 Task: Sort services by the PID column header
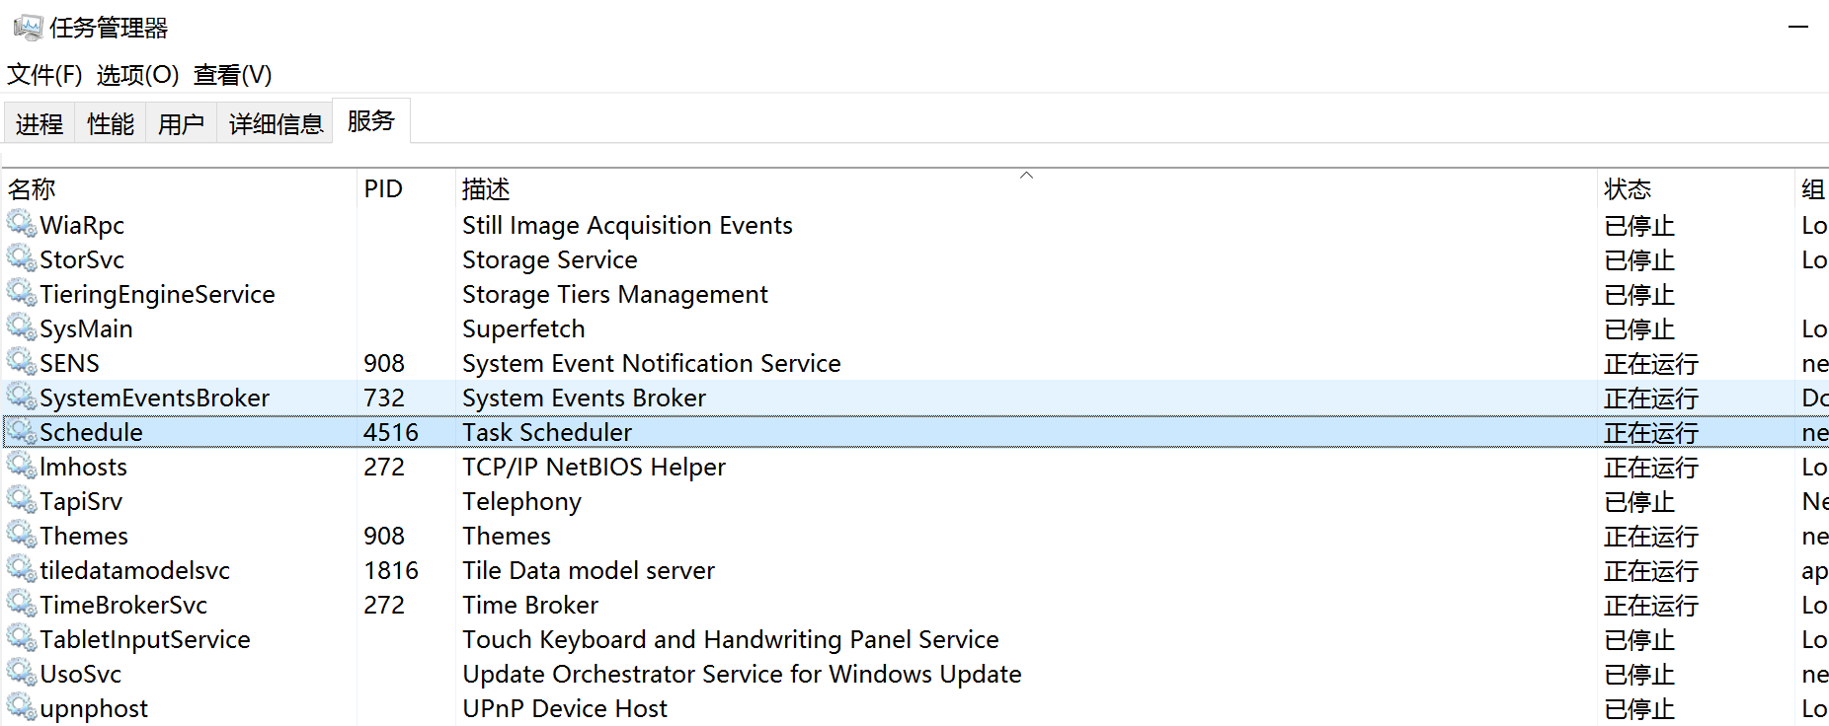(406, 188)
